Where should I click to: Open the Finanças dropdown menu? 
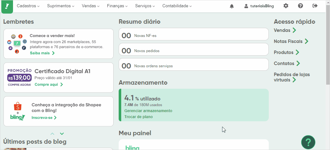click(117, 6)
